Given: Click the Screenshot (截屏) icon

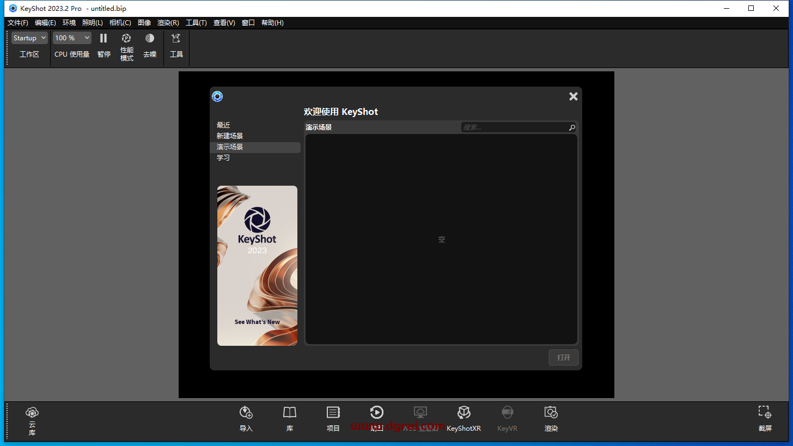Looking at the screenshot, I should click(x=765, y=412).
